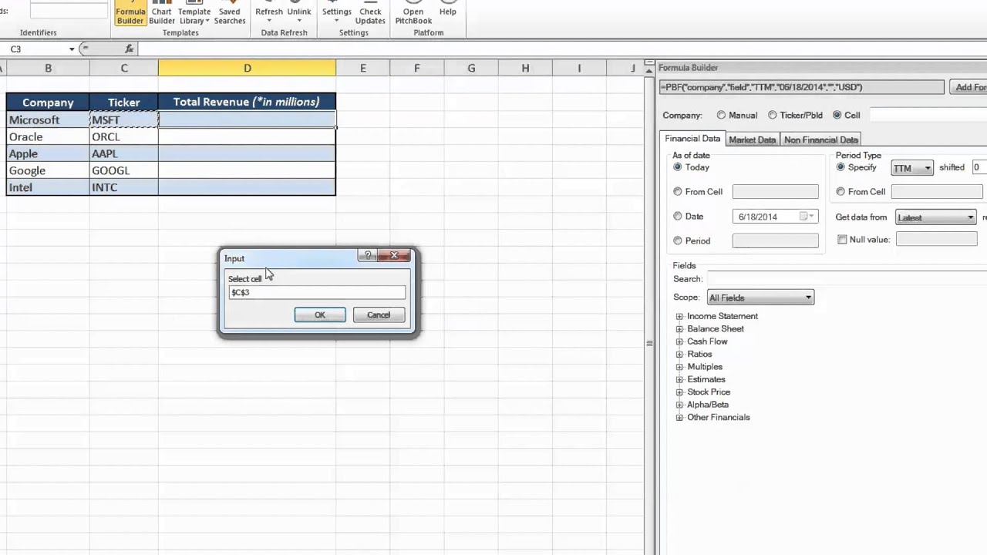Close the Input dialog with X
The height and width of the screenshot is (555, 987).
tap(394, 256)
